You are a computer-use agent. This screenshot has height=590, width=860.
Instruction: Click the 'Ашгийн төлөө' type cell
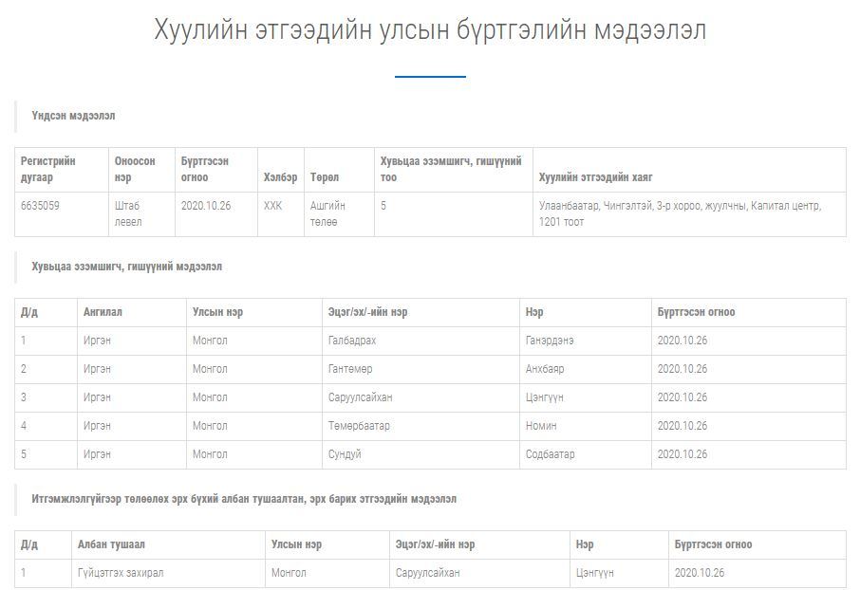click(x=327, y=213)
